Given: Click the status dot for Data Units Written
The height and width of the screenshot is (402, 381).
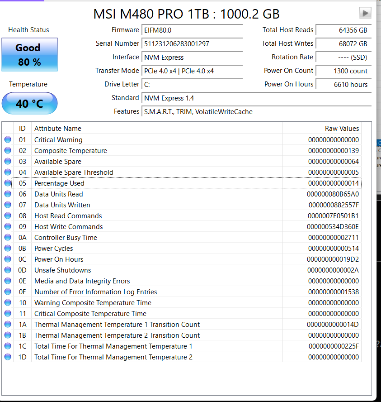Looking at the screenshot, I should tap(8, 205).
